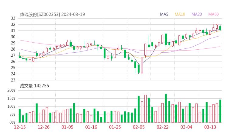Click the 01-25 date axis label

coord(115,127)
